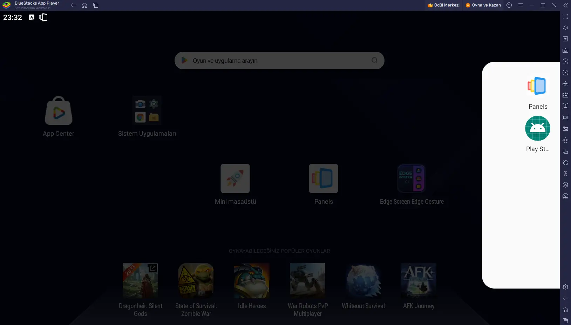The image size is (571, 325).
Task: Open Panels in the white edge panel
Action: (x=538, y=86)
